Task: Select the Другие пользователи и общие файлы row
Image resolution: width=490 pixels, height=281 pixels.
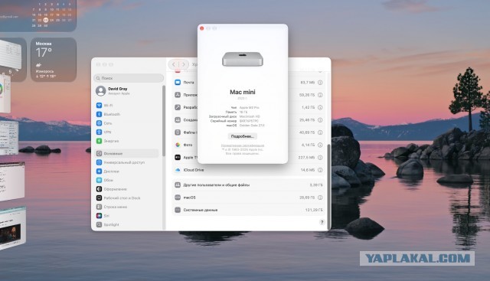Action: tap(248, 185)
